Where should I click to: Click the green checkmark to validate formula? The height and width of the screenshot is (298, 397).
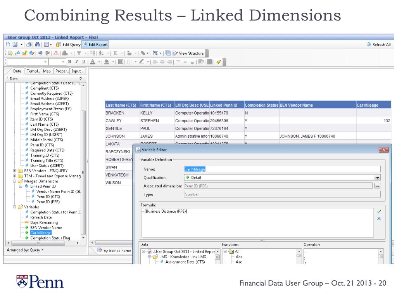pos(379,211)
